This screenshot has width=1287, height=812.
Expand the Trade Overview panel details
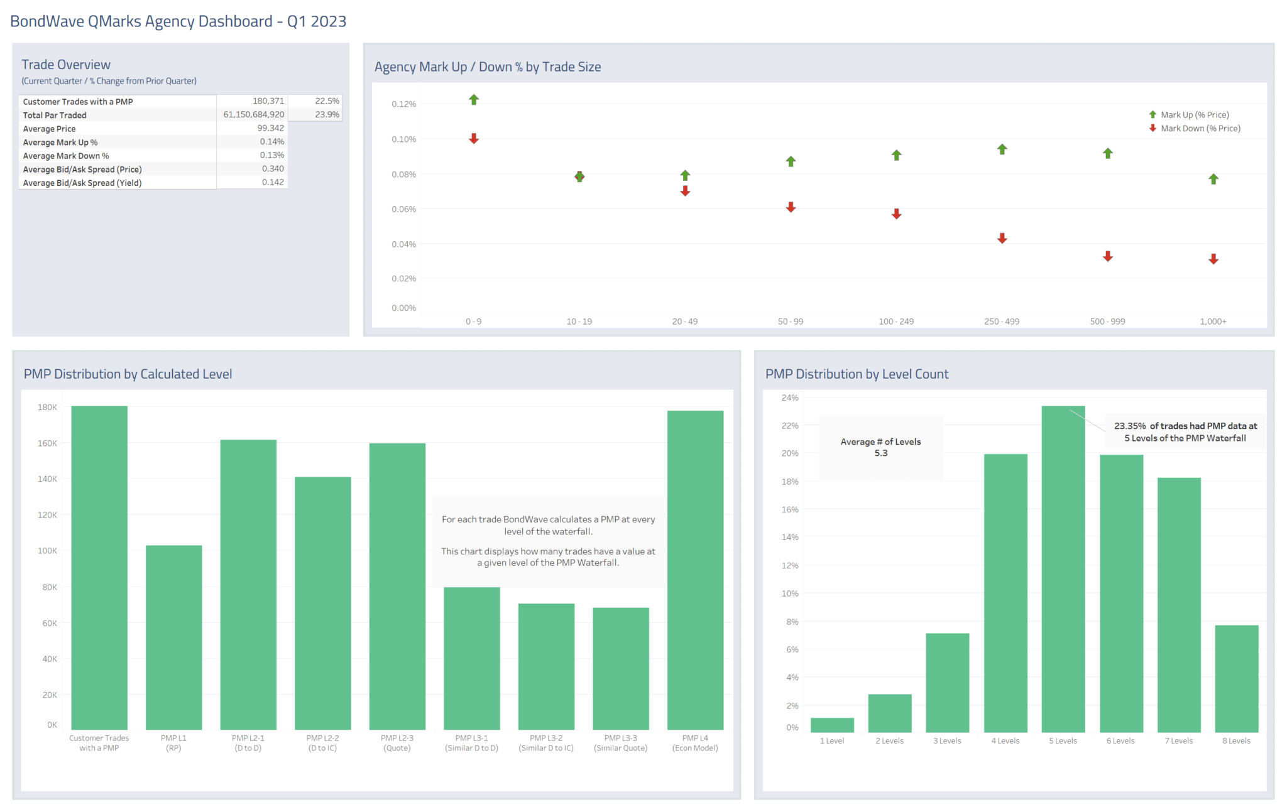(x=66, y=64)
